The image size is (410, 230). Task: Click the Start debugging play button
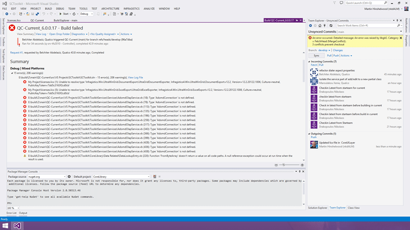(x=60, y=14)
